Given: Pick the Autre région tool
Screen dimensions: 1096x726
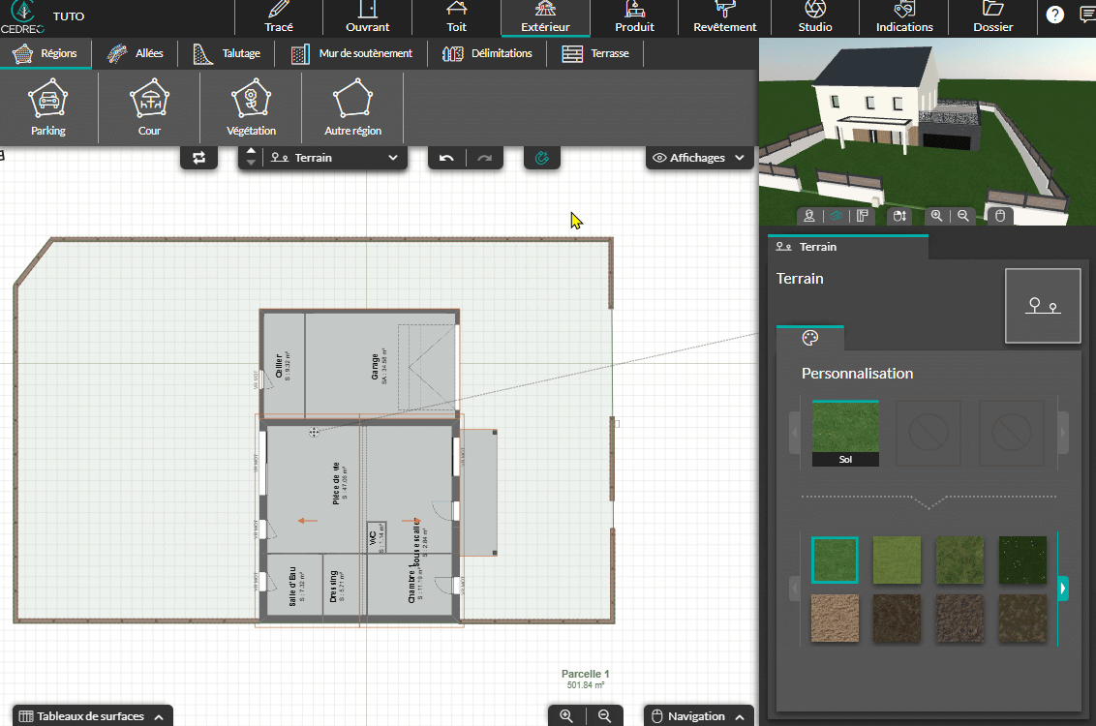Looking at the screenshot, I should click(353, 107).
